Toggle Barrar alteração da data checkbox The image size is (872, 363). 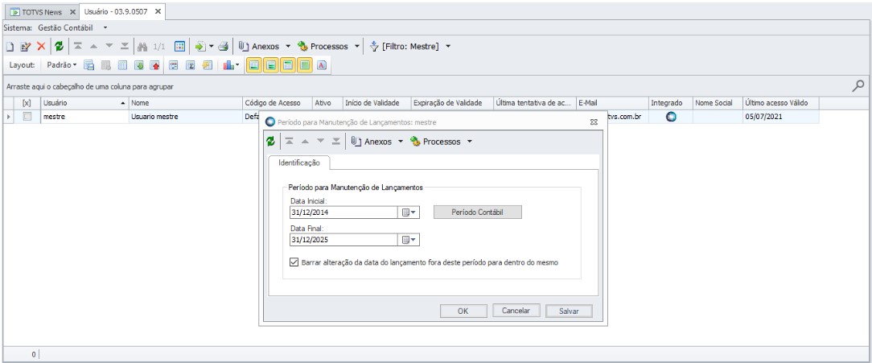(x=294, y=262)
